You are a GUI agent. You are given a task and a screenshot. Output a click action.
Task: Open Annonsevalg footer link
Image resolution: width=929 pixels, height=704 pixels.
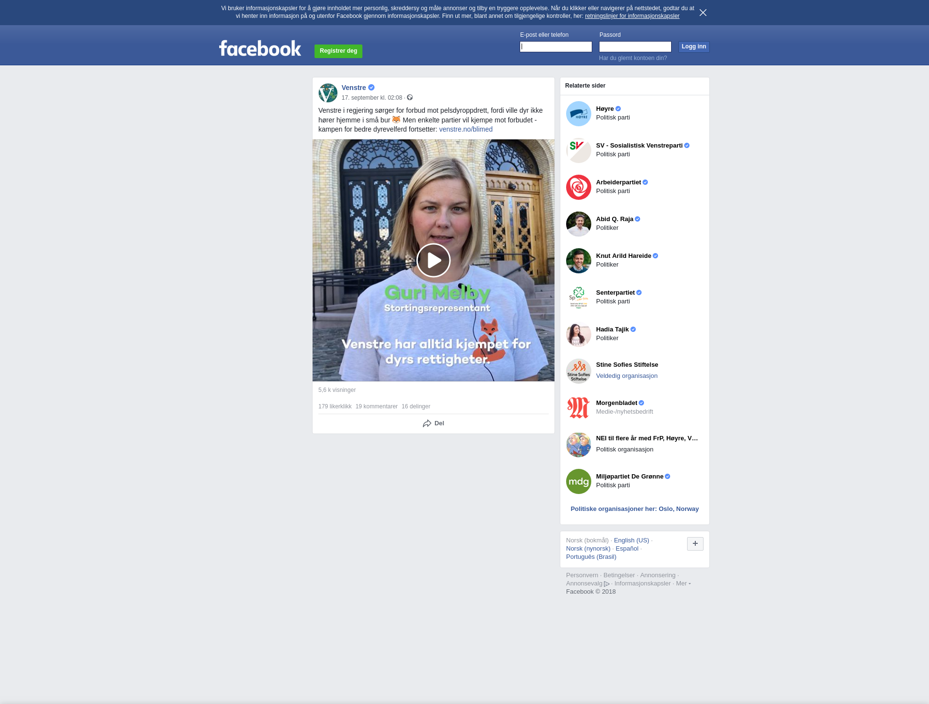pos(587,584)
